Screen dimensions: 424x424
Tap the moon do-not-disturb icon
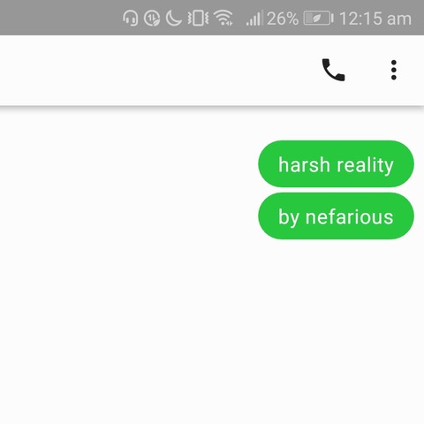pyautogui.click(x=174, y=19)
